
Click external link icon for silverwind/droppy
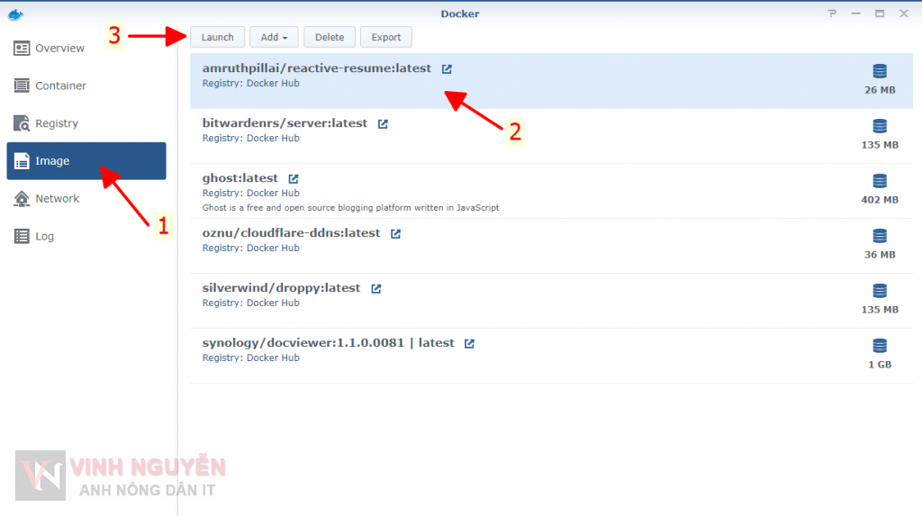coord(376,288)
